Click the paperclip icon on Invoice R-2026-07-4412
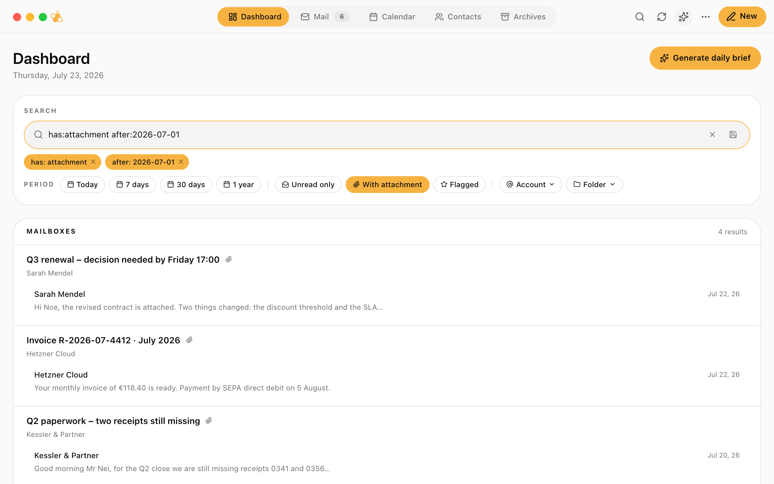Screen dimensions: 774x484 pos(189,340)
